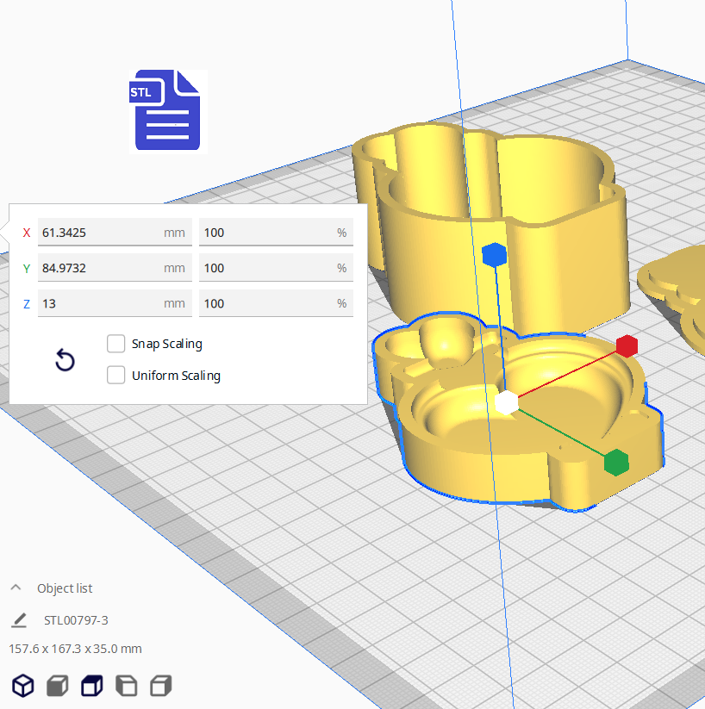Select the front view cube icon
705x709 pixels.
pos(57,686)
